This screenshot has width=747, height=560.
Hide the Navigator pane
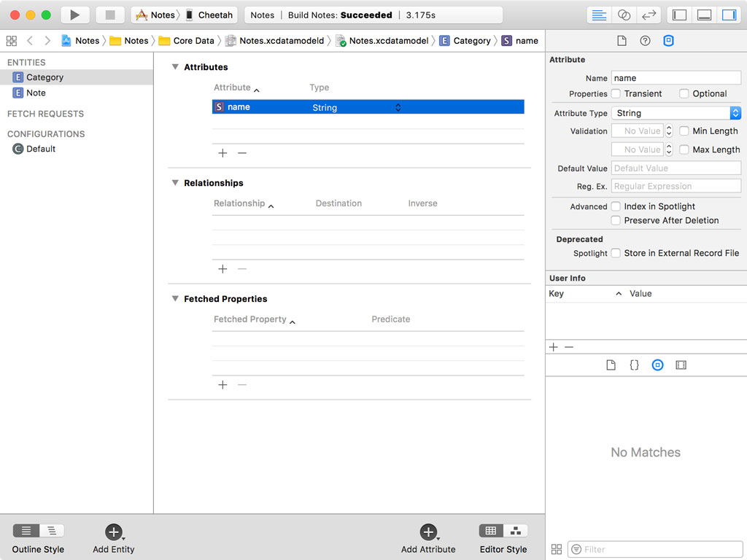click(679, 15)
